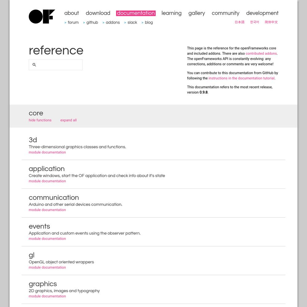This screenshot has width=307, height=307.
Task: Switch language to Korean
Action: [x=255, y=22]
